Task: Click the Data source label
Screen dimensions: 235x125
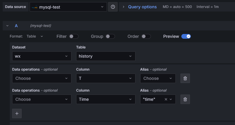Action: (x=15, y=7)
